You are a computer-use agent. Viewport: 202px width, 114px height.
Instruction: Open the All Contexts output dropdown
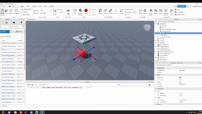tap(43, 85)
